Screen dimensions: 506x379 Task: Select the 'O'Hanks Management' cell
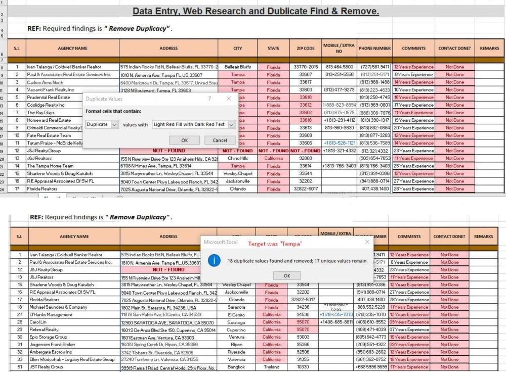(x=74, y=315)
